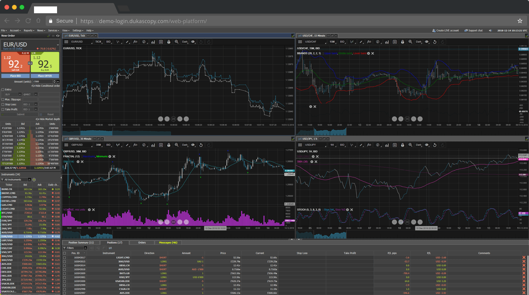Tick the checkbox for position 165043015

pyautogui.click(x=64, y=261)
